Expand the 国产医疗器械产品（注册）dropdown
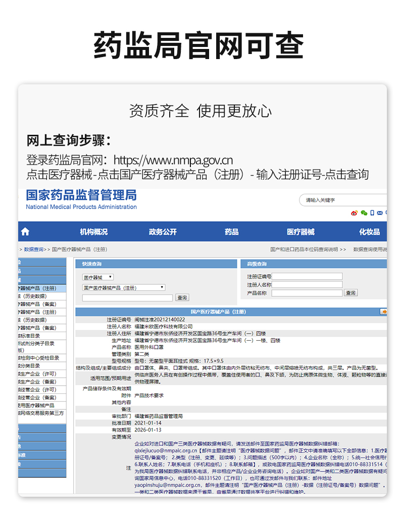The height and width of the screenshot is (523, 399). 123,288
